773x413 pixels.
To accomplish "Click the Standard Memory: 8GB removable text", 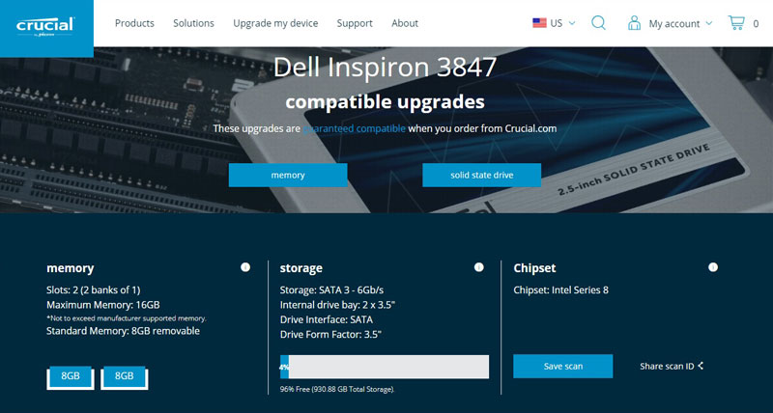I will point(124,331).
